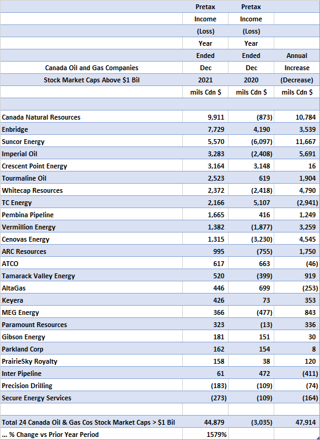
Task: Select the AltaGas label
Action: pyautogui.click(x=14, y=288)
